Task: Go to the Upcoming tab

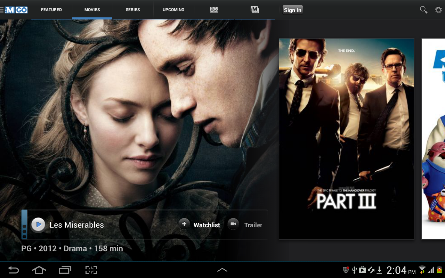Action: click(173, 10)
